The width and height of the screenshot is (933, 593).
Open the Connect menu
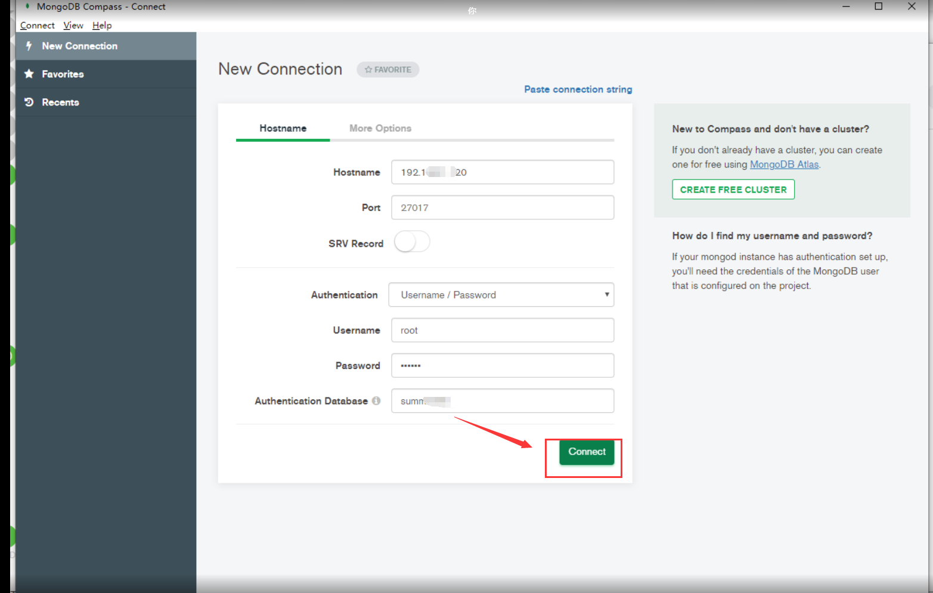click(x=37, y=25)
